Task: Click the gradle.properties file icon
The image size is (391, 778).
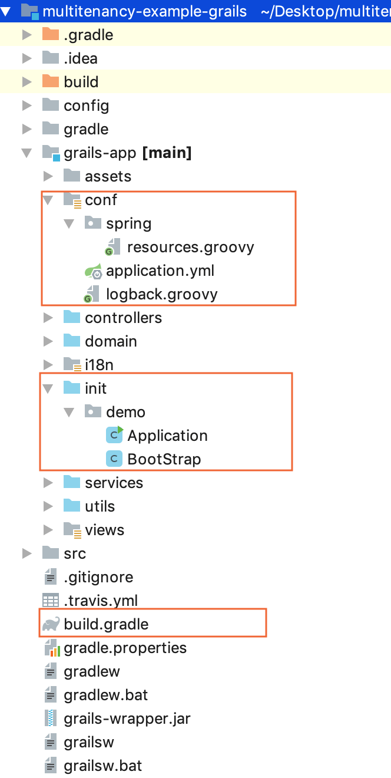Action: [x=51, y=648]
